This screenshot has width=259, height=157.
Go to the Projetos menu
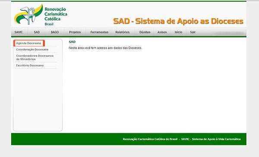75,32
